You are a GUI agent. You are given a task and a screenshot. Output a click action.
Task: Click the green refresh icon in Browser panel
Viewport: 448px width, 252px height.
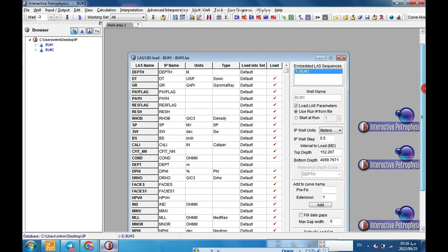click(97, 31)
